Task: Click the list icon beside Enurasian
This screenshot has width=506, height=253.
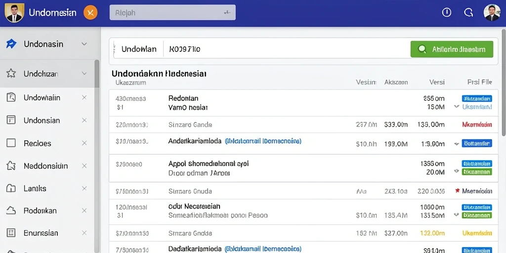Action: (11, 233)
